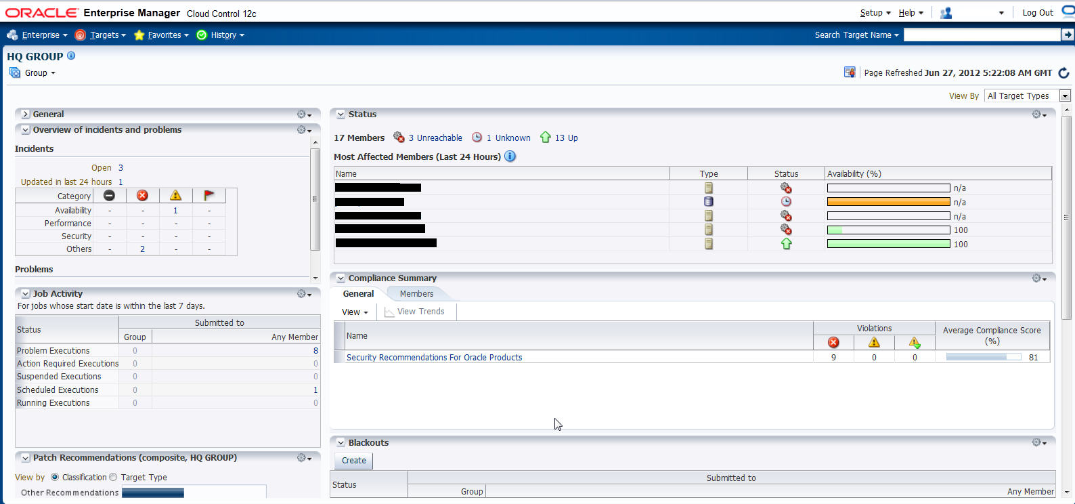
Task: Click the Unknown clock status icon
Action: coord(477,138)
